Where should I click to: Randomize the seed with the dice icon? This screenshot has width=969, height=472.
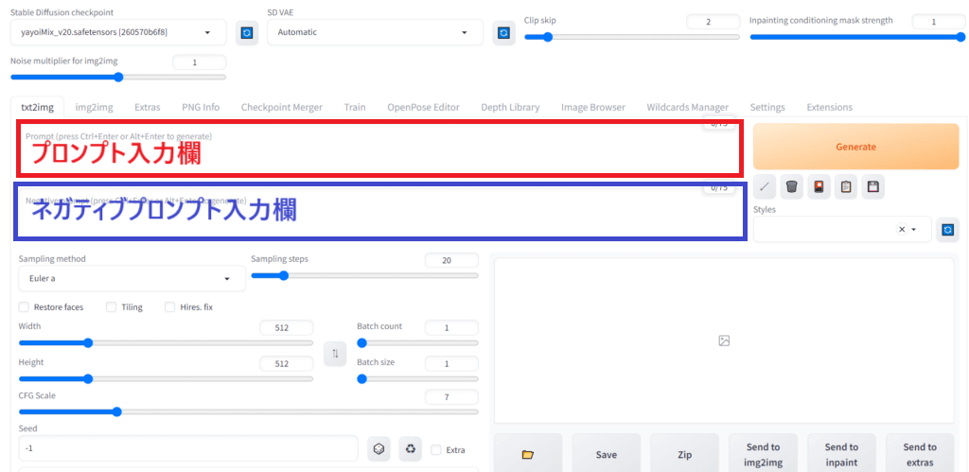tap(379, 448)
